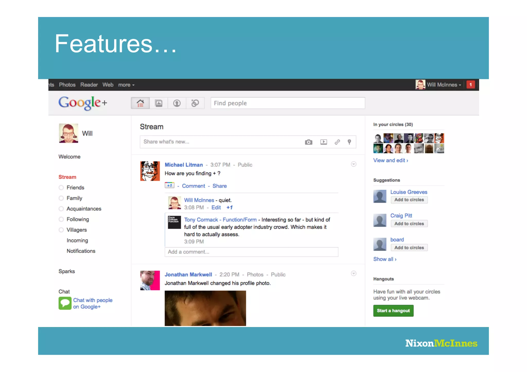
Task: Open Will's profile picture in left sidebar
Action: [68, 133]
